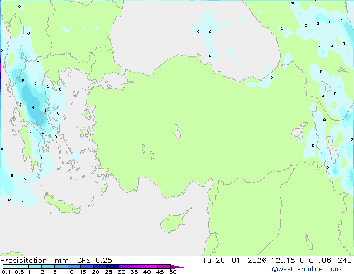Click the legend tick label "25"
Viewport: 354px width, 274px height.
coord(108,272)
